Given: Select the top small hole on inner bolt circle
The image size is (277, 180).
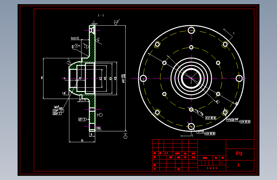Looking at the screenshot, I should pyautogui.click(x=191, y=47).
